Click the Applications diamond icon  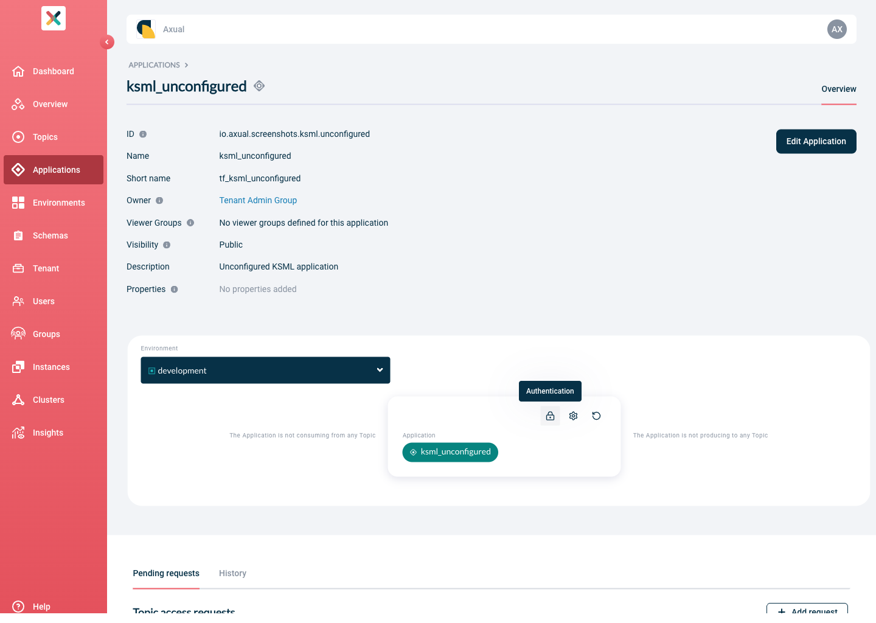(18, 170)
